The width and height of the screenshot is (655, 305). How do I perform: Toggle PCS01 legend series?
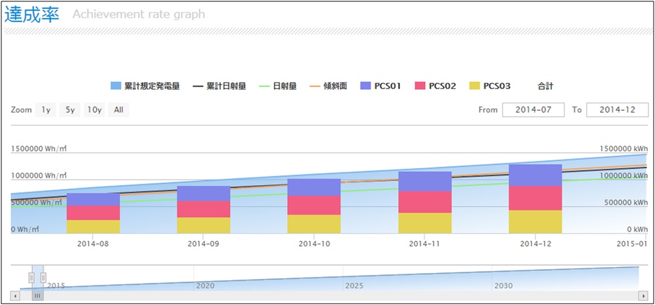click(x=380, y=86)
